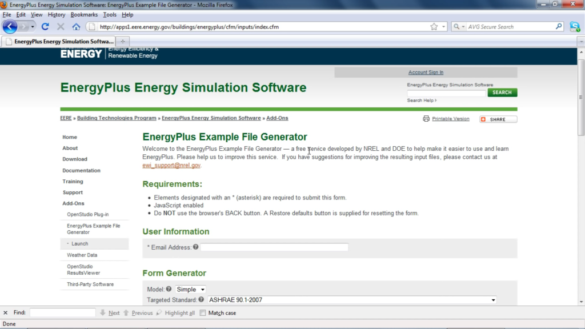Select the EnergyPlus Energy Simulation Software tab
This screenshot has height=329, width=585.
coord(59,41)
